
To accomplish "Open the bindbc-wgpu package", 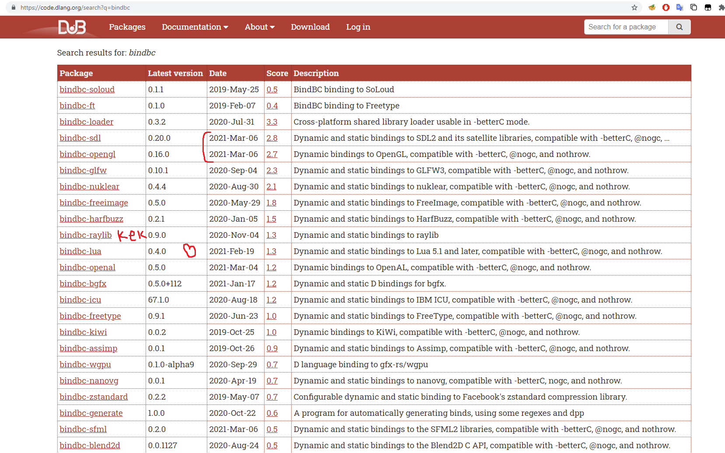I will coord(85,365).
